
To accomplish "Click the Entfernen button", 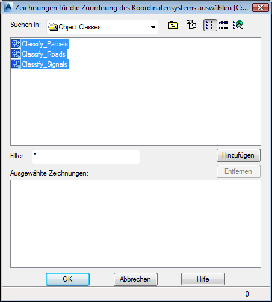I will pos(238,171).
